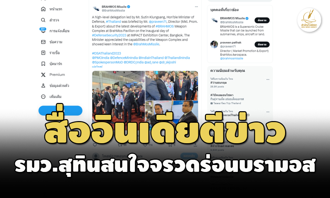Screen dimensions: 330x198
Task: Open the Explore magnifier icon
Action: pyautogui.click(x=43, y=20)
